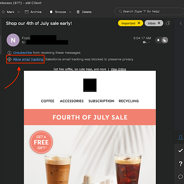The image size is (184, 184).
Task: Open the chat bubble icon in sidebar
Action: [181, 177]
